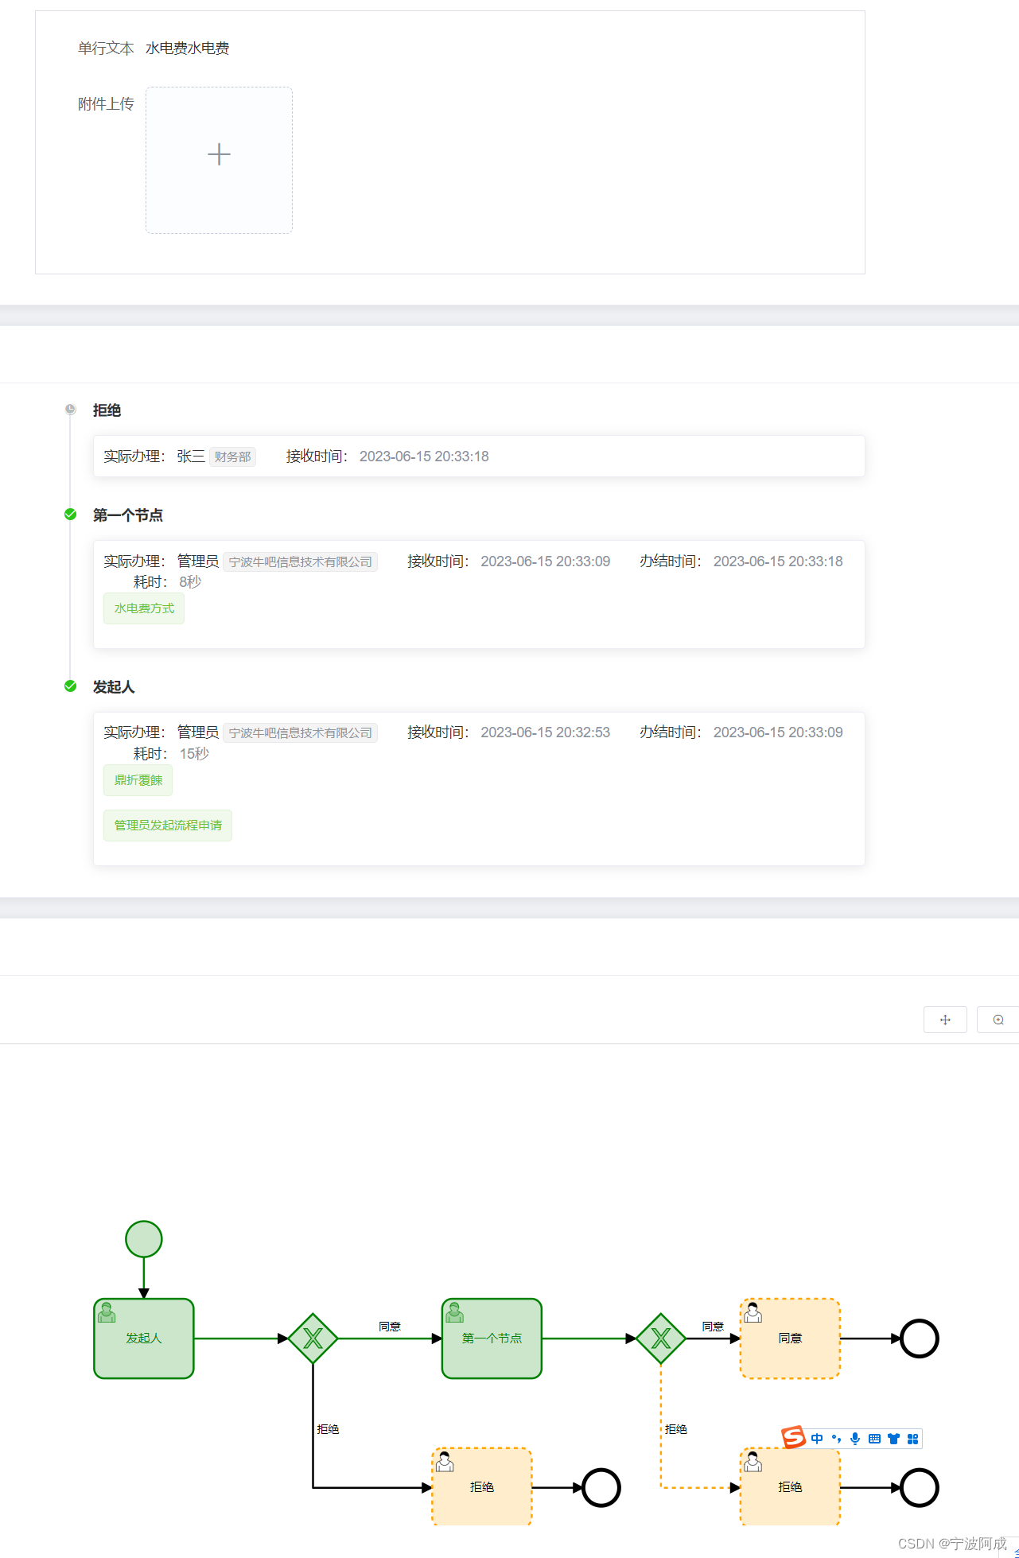The height and width of the screenshot is (1558, 1019).
Task: Open the Sogou four-square toolbox icon
Action: point(912,1439)
